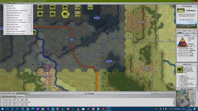Select second map zoom level button
Viewport: 198px width, 111px height.
(20, 93)
